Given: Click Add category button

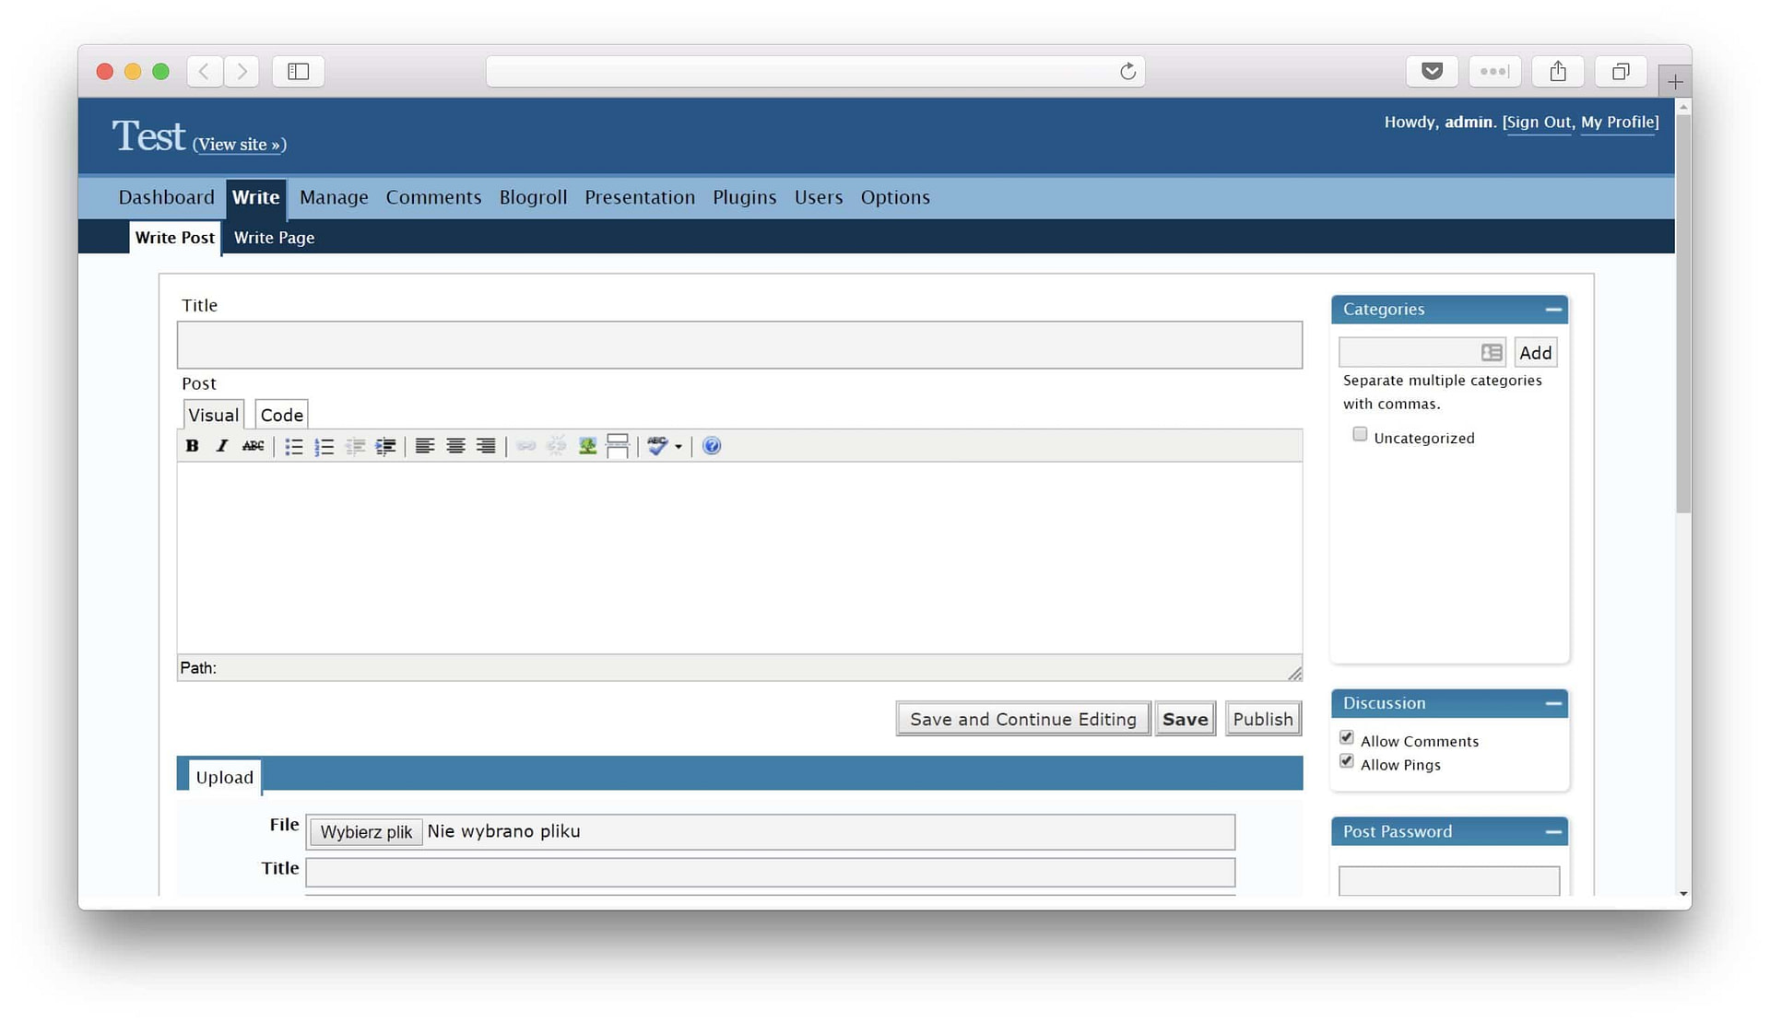Looking at the screenshot, I should point(1535,353).
